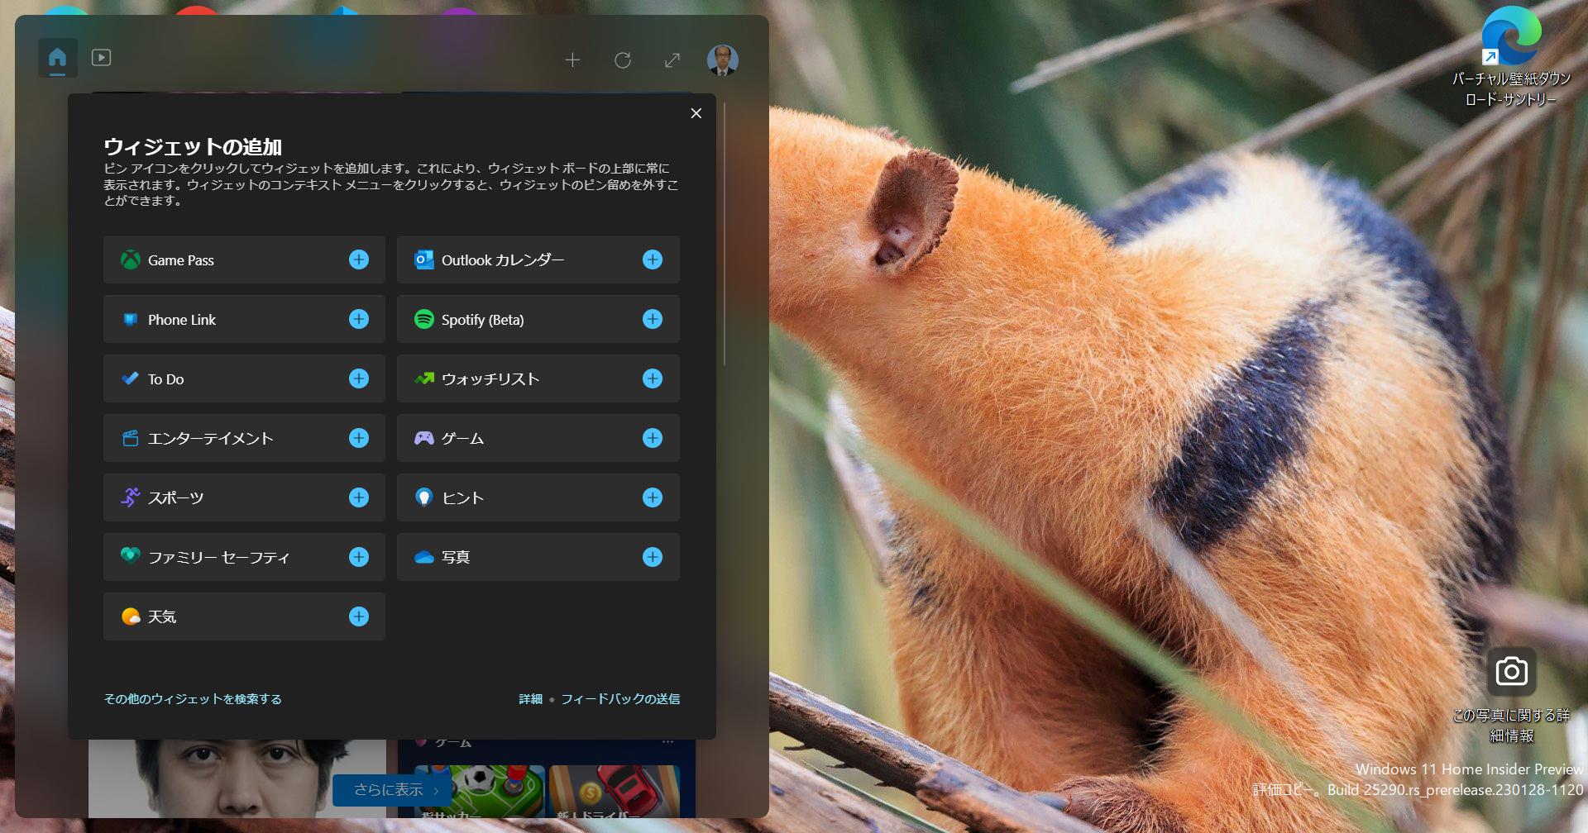Viewport: 1588px width, 833px height.
Task: Click フィードバックの送信 link
Action: tap(620, 699)
